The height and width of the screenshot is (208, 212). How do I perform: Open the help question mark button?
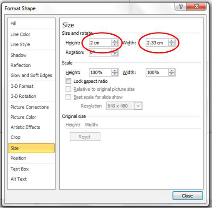(181, 6)
